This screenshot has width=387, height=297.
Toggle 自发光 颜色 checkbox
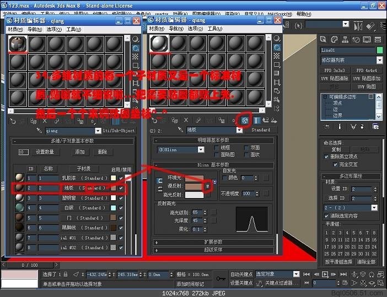224,178
